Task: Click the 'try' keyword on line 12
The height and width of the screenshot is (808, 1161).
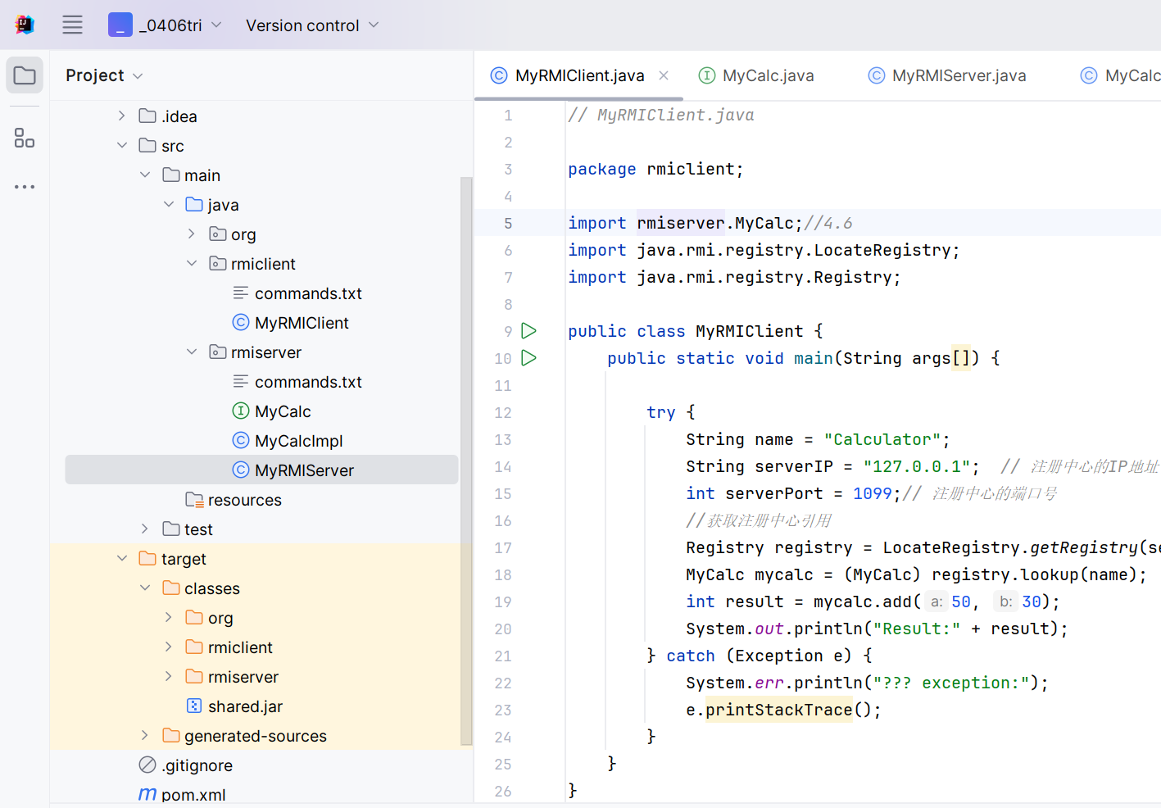Action: pos(660,412)
